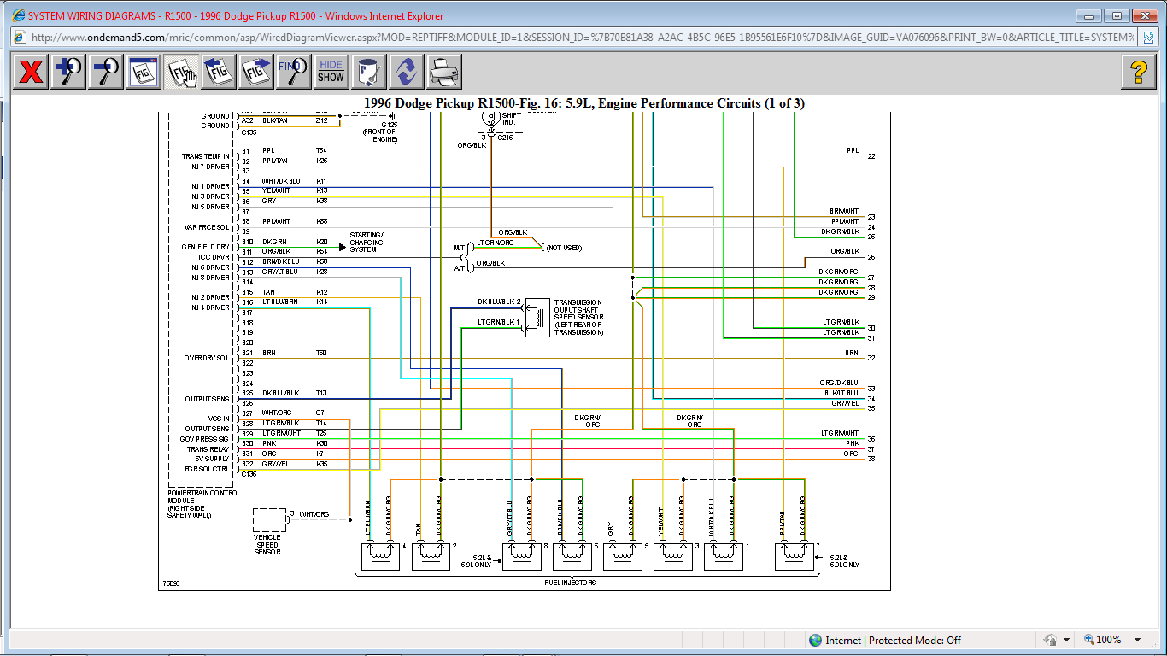1167x656 pixels.
Task: Open the dropdown beside the lock icon
Action: (x=1066, y=640)
